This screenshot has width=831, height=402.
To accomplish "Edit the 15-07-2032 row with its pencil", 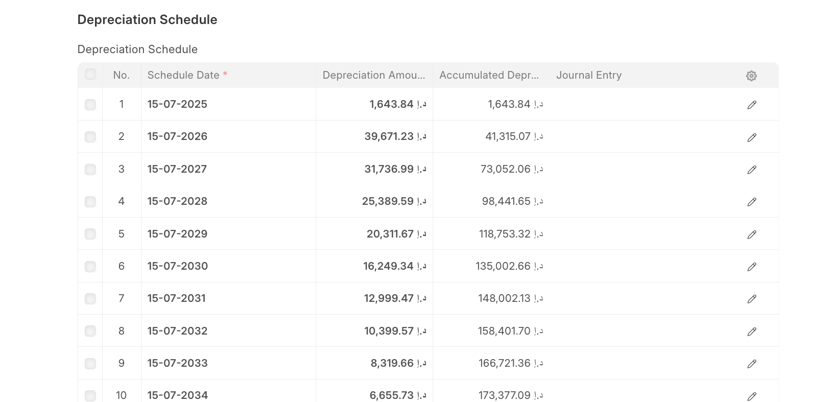I will pos(751,332).
